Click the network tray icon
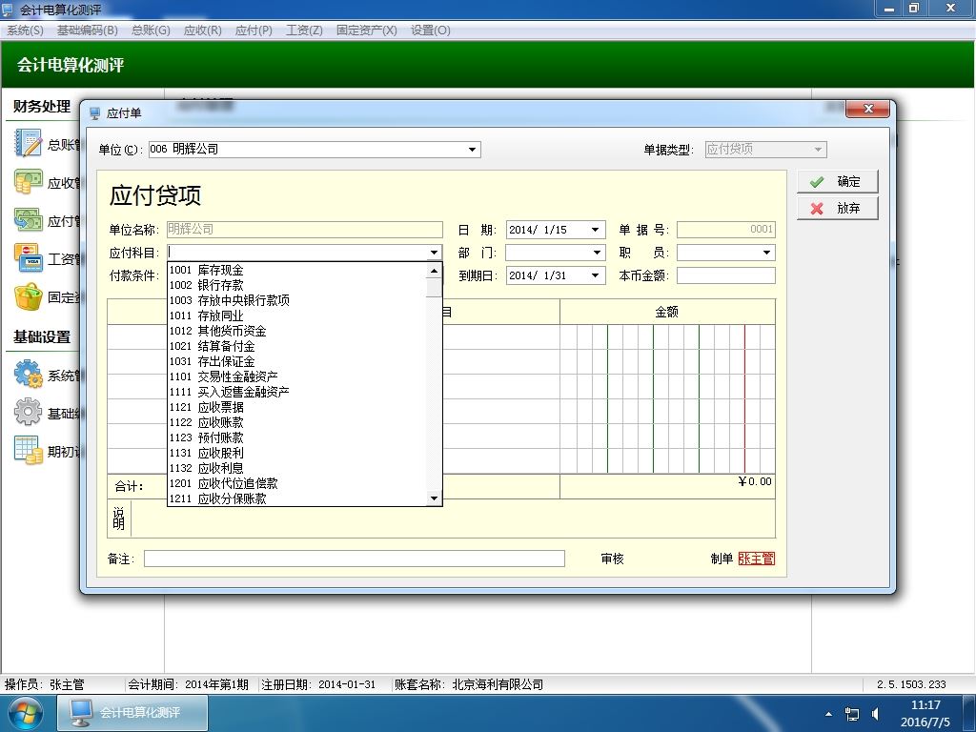The height and width of the screenshot is (732, 976). [x=851, y=714]
